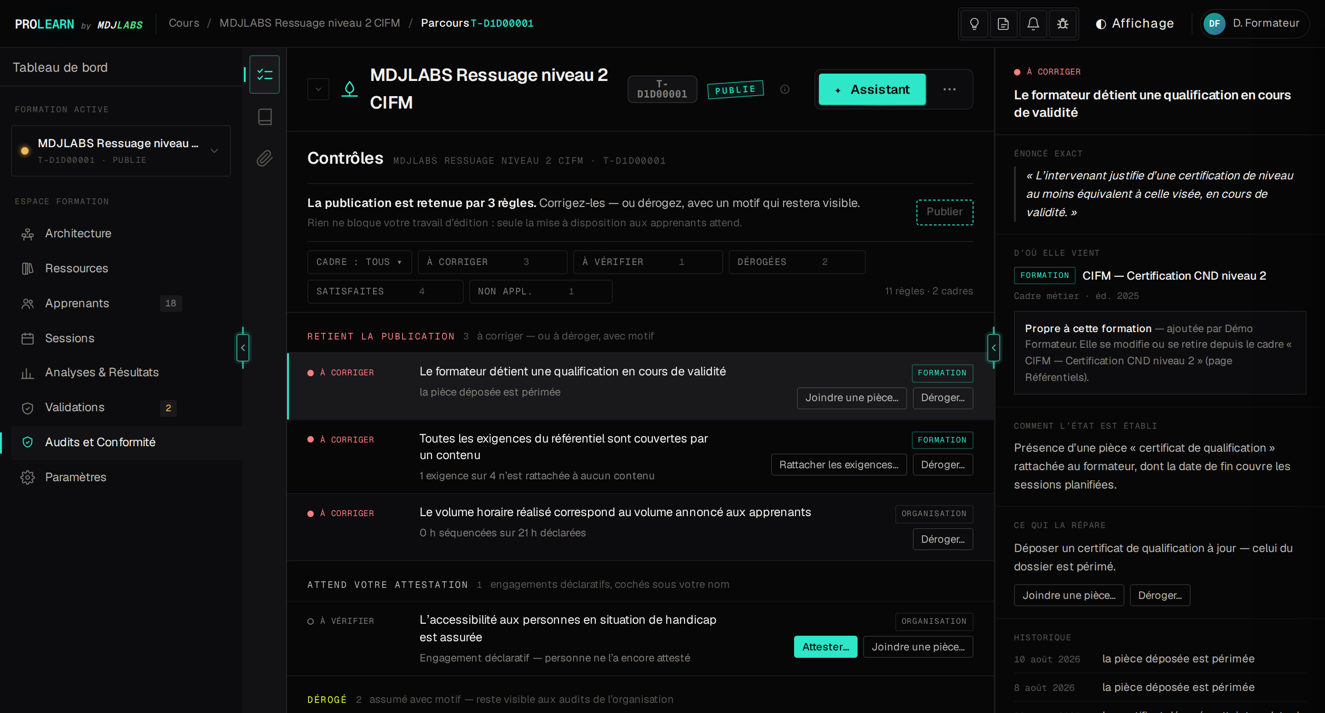Click the Analyses & Résultats chart icon
Screen dimensions: 1325x713
(x=27, y=373)
